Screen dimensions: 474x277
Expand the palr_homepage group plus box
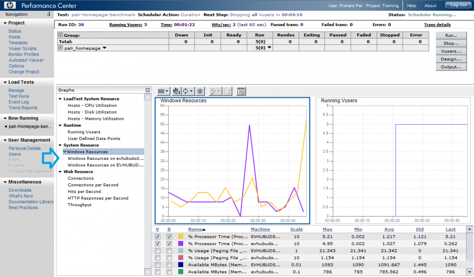click(61, 48)
